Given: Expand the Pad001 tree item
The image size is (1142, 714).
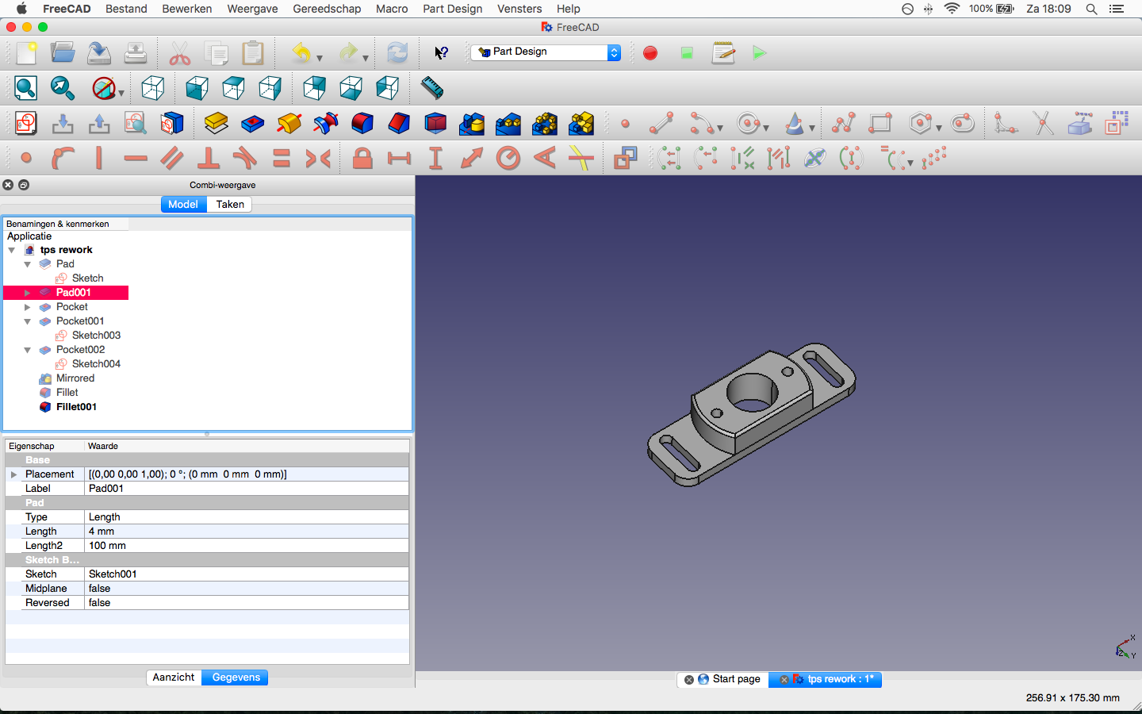Looking at the screenshot, I should click(x=28, y=293).
